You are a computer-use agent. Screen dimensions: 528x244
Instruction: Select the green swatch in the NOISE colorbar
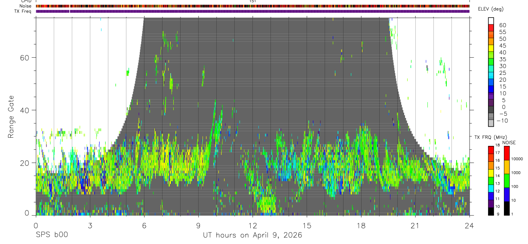(507, 180)
